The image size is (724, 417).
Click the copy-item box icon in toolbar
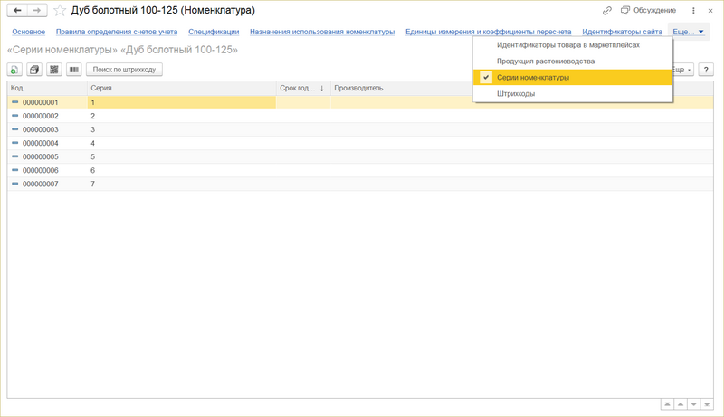[x=34, y=70]
